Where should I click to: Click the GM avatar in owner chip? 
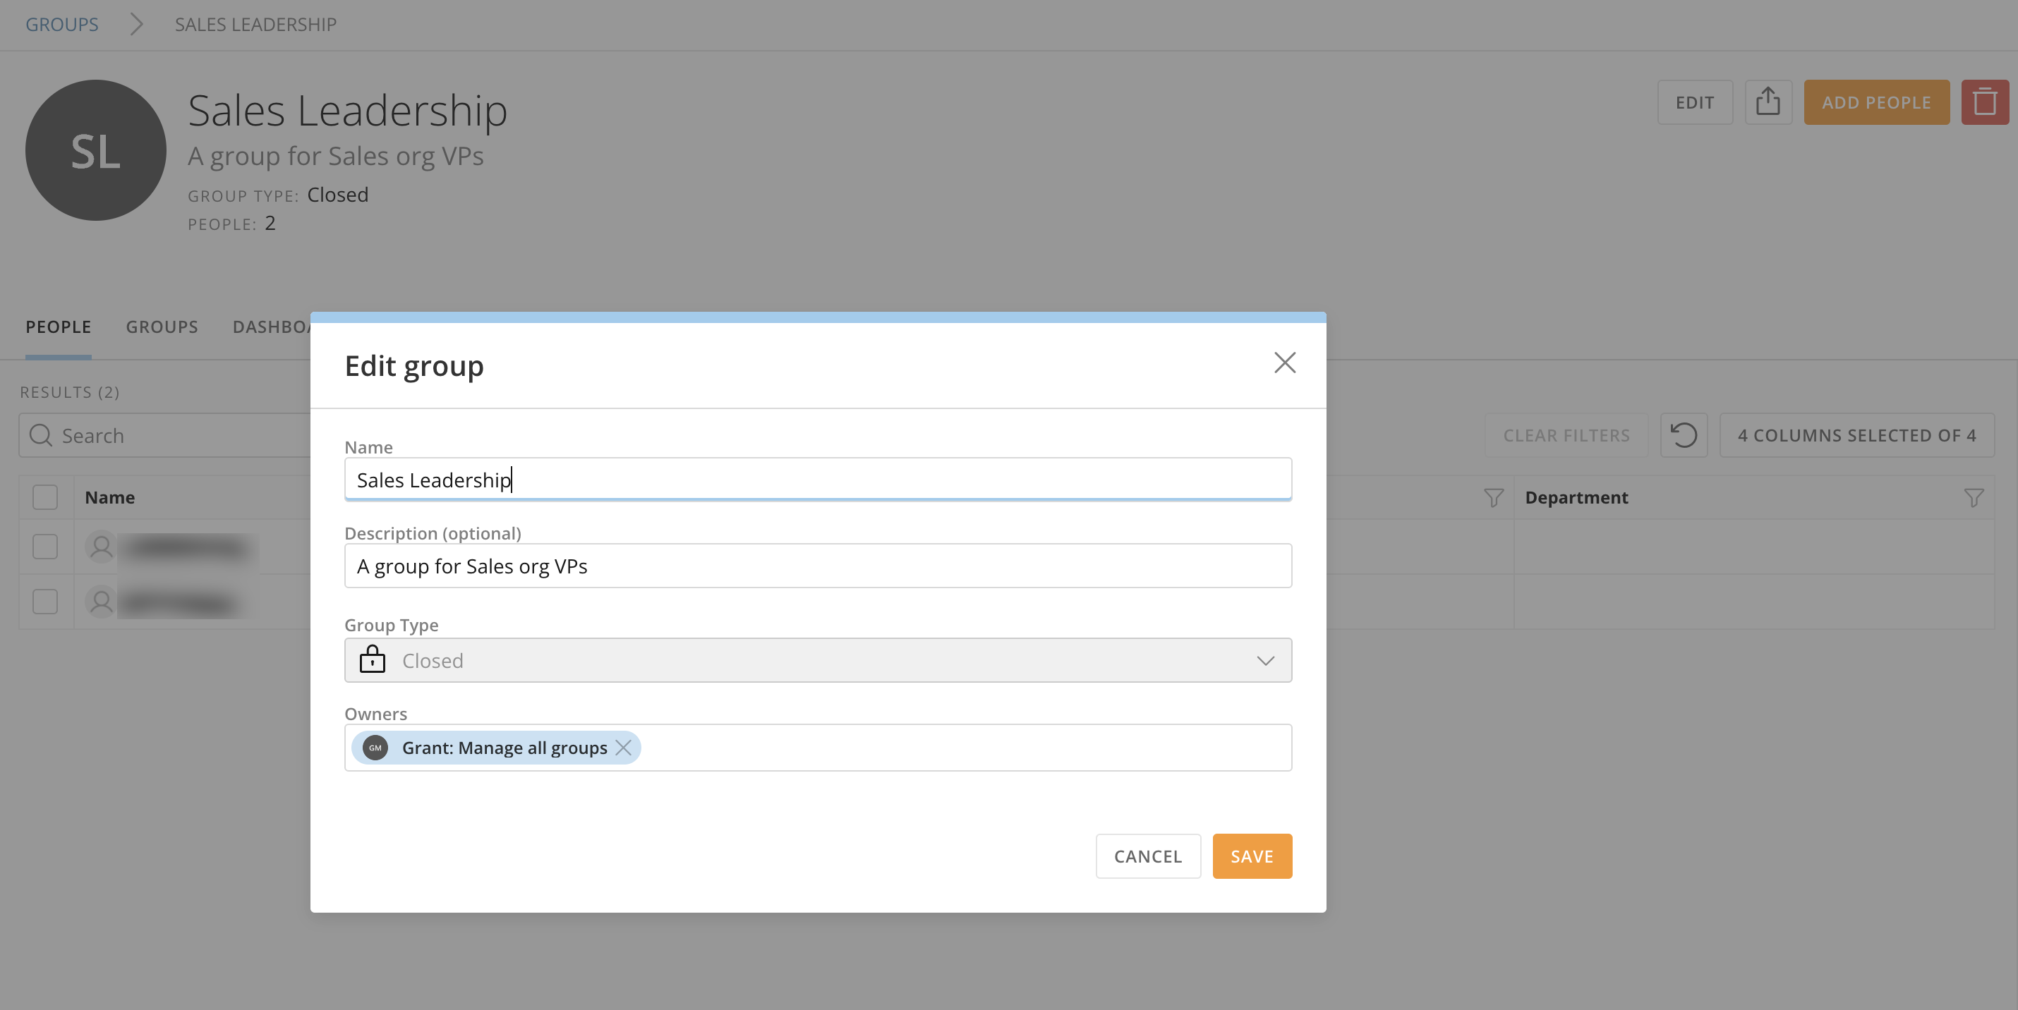pos(375,748)
